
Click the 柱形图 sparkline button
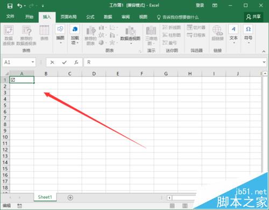coord(172,35)
